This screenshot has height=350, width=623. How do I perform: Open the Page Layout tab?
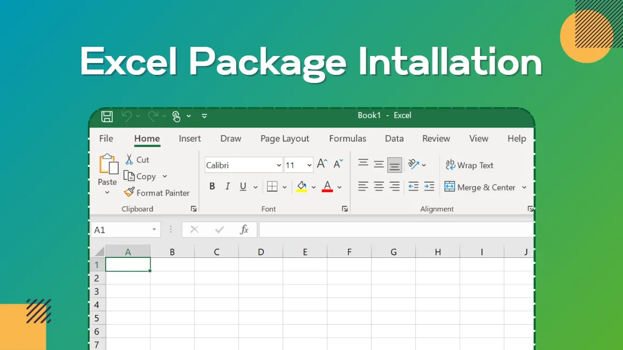coord(285,138)
